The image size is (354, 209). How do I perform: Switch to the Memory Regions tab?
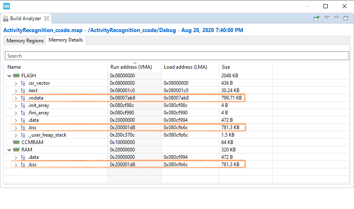click(x=25, y=41)
